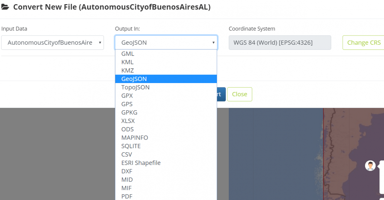The width and height of the screenshot is (384, 200).
Task: Pick ESRI Shapefile as the output format
Action: coord(141,163)
